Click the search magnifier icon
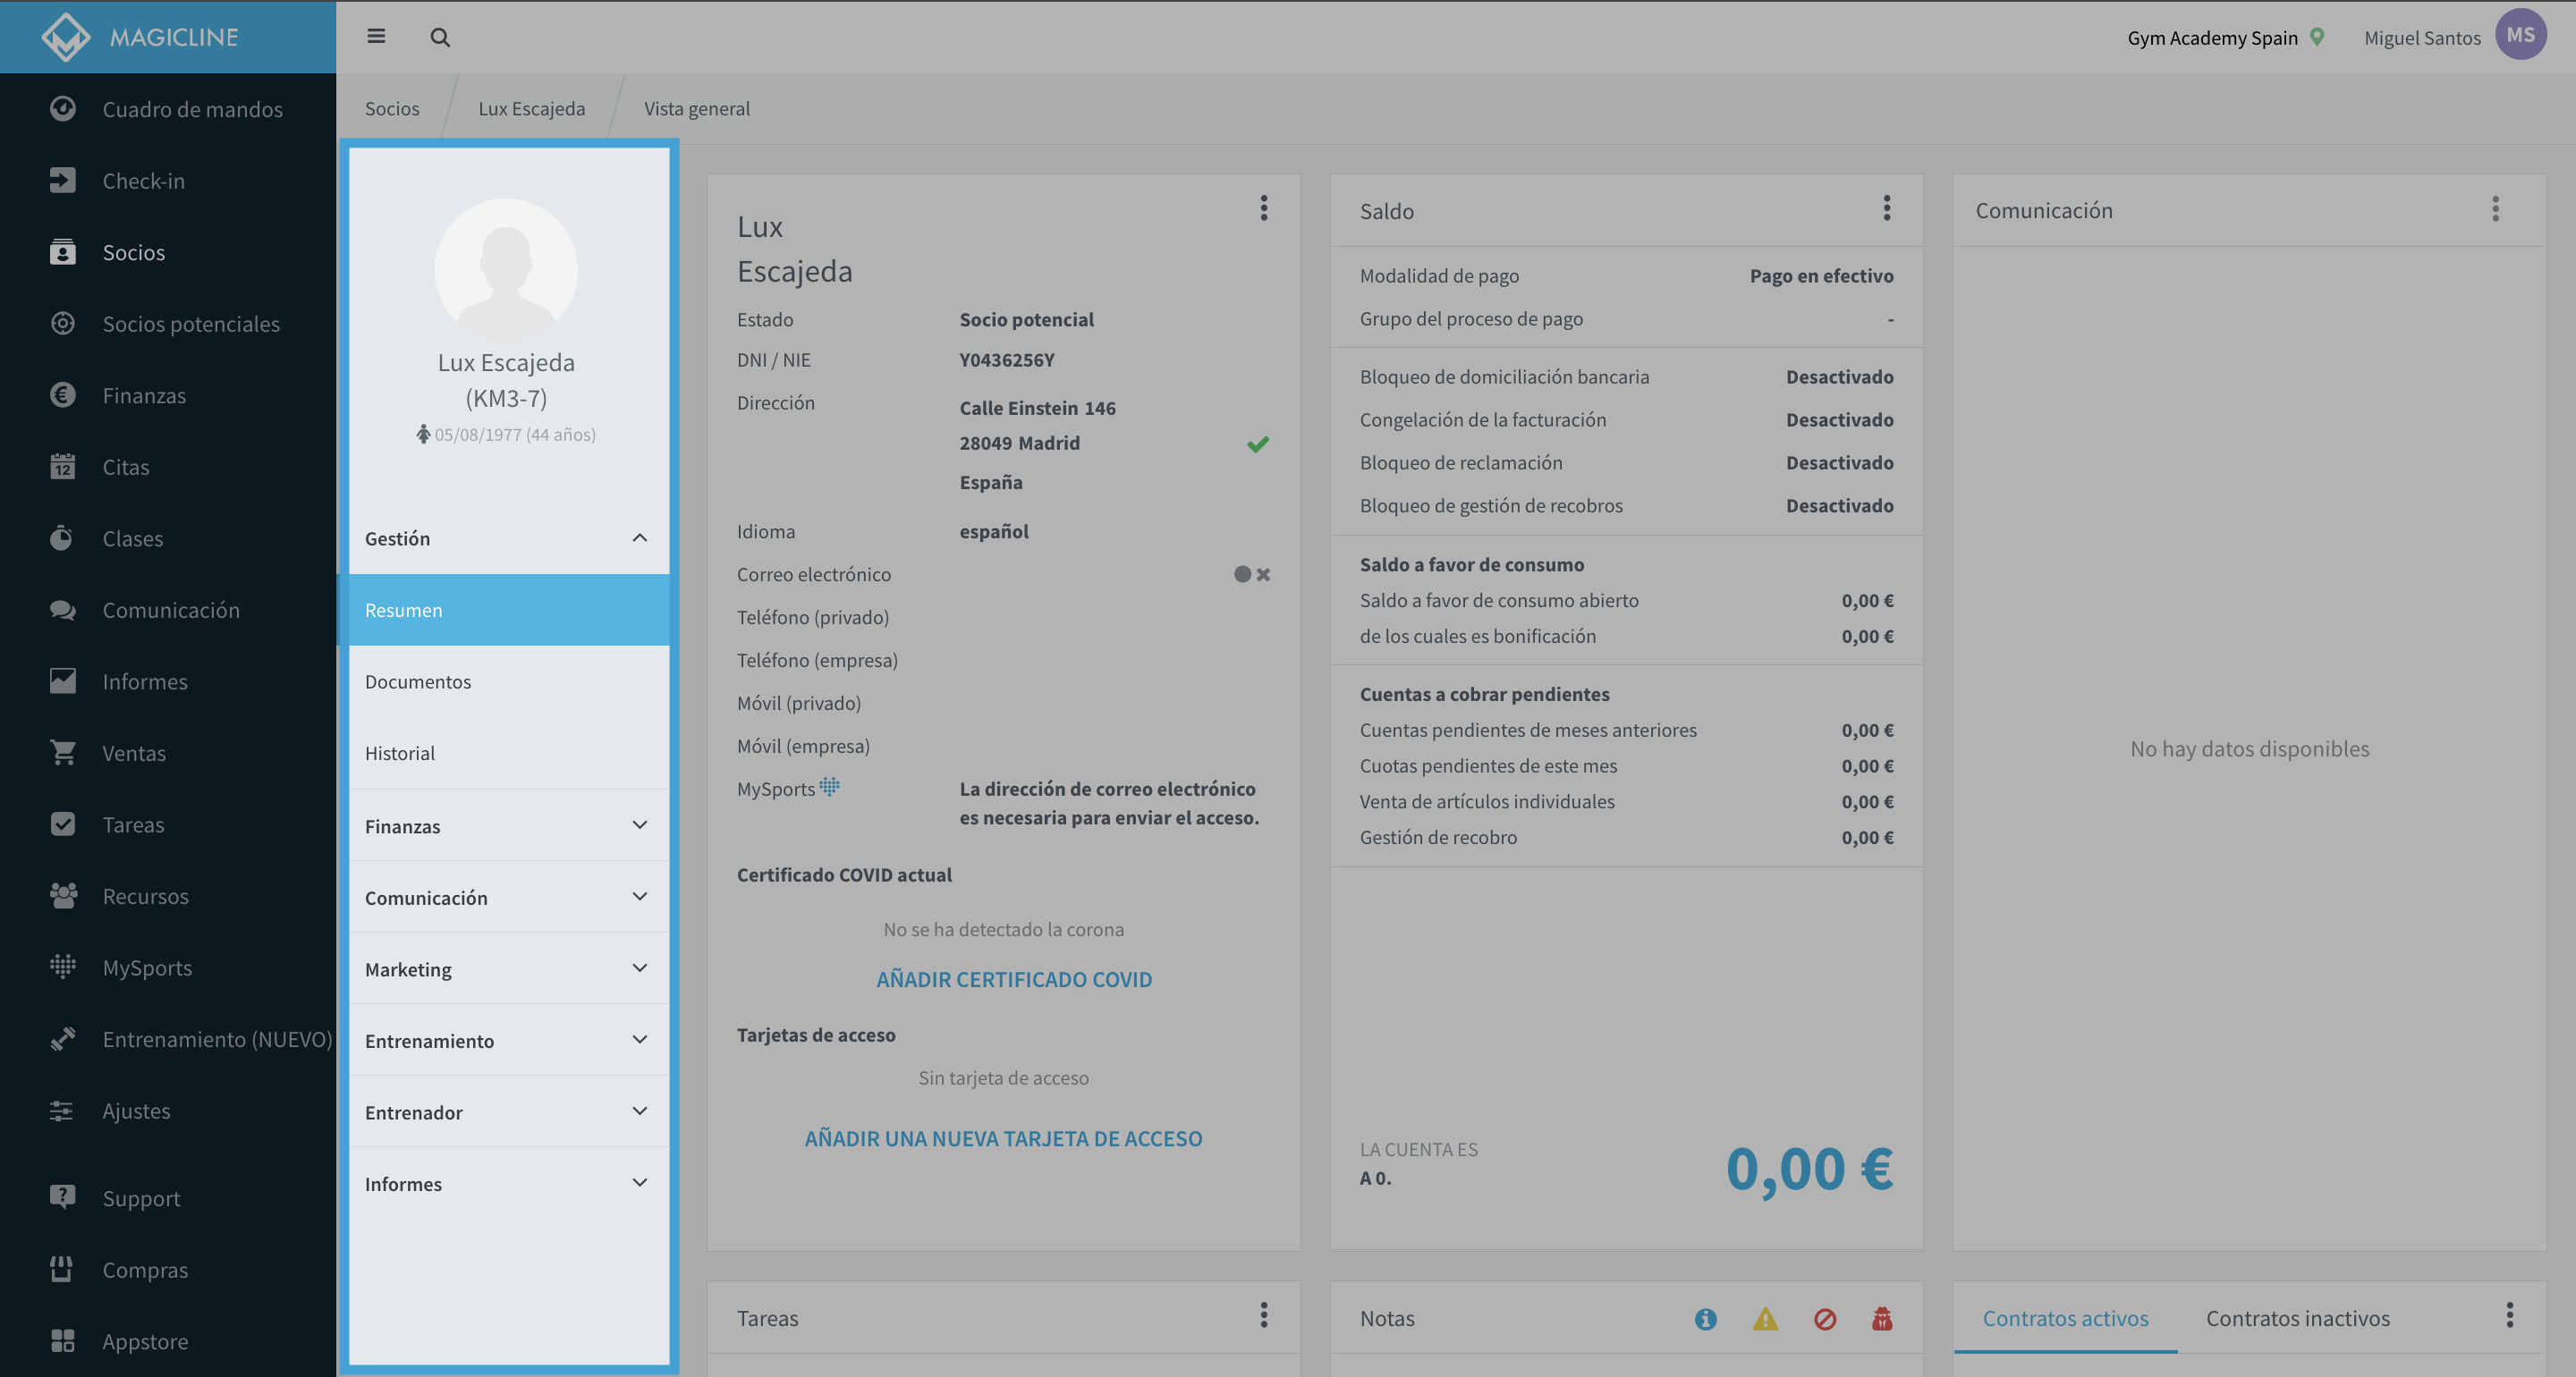Viewport: 2576px width, 1377px height. (440, 38)
